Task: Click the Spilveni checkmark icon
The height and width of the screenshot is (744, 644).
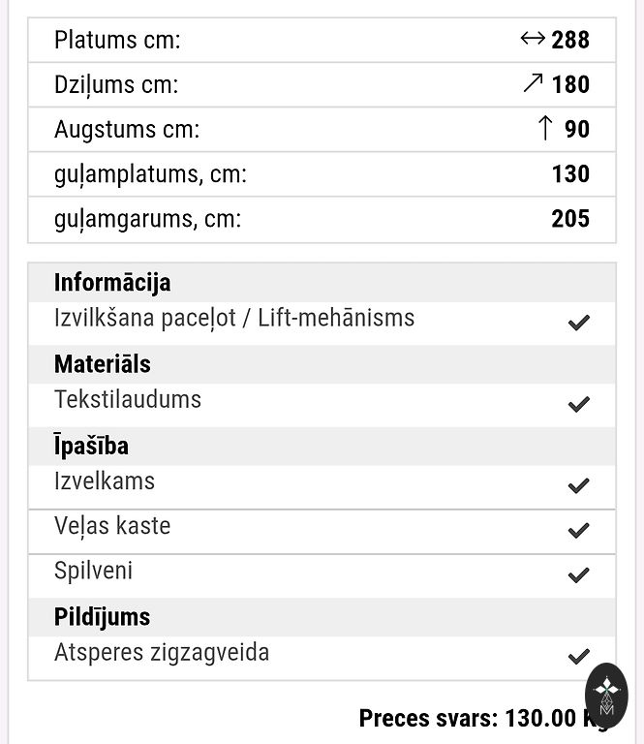Action: pyautogui.click(x=578, y=574)
